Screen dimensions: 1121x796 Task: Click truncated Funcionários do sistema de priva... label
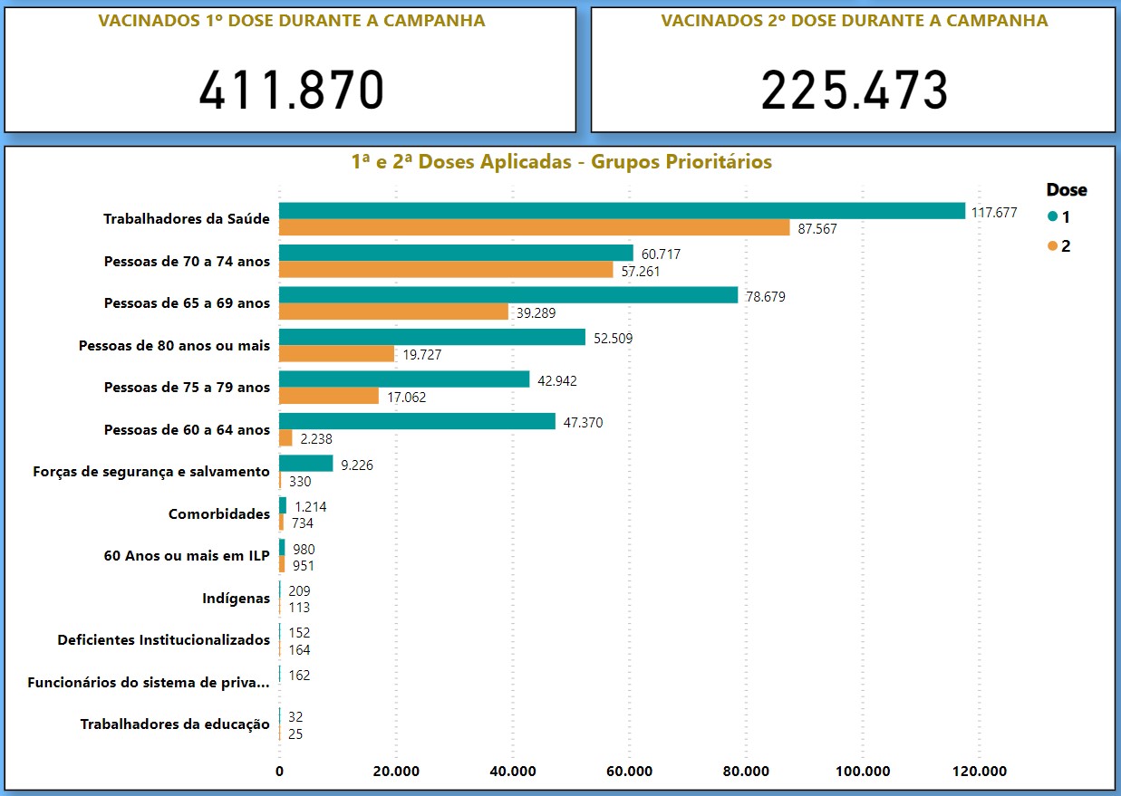149,683
